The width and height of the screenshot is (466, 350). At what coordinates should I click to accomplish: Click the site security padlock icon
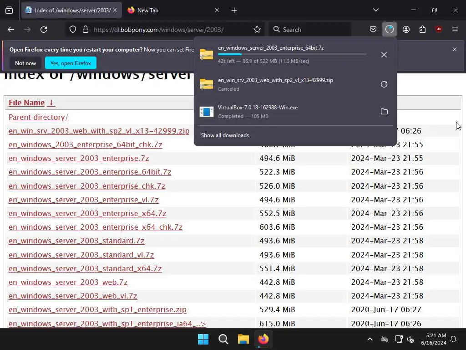[x=86, y=30]
